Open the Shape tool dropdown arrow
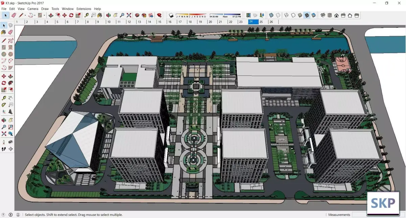Viewport: 406px width, 218px height. pos(44,15)
